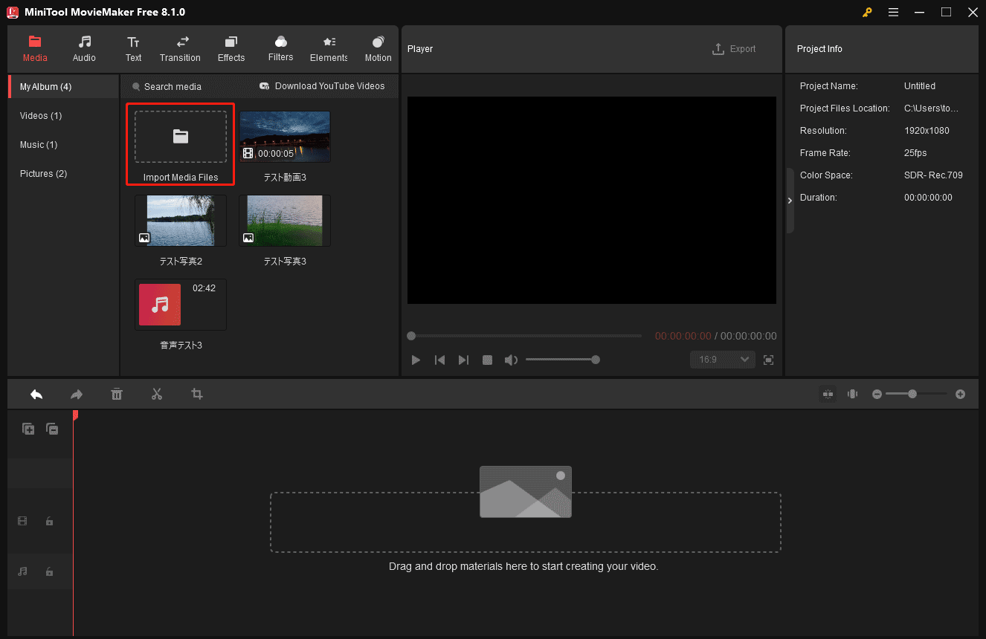Jump to next frame
This screenshot has height=639, width=986.
pyautogui.click(x=463, y=360)
